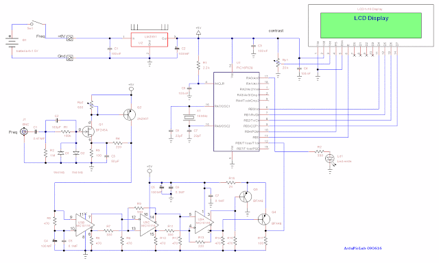
Task: Select the U3B MC10116 gate
Action: pos(84,225)
